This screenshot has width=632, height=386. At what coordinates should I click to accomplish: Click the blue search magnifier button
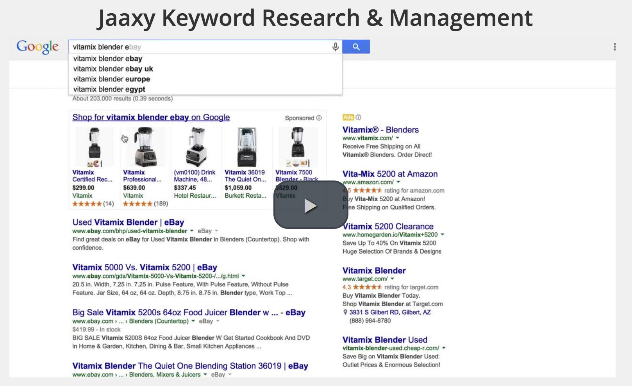pos(356,47)
